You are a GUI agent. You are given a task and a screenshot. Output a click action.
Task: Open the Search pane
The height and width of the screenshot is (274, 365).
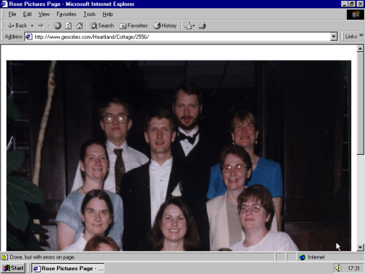tap(101, 26)
